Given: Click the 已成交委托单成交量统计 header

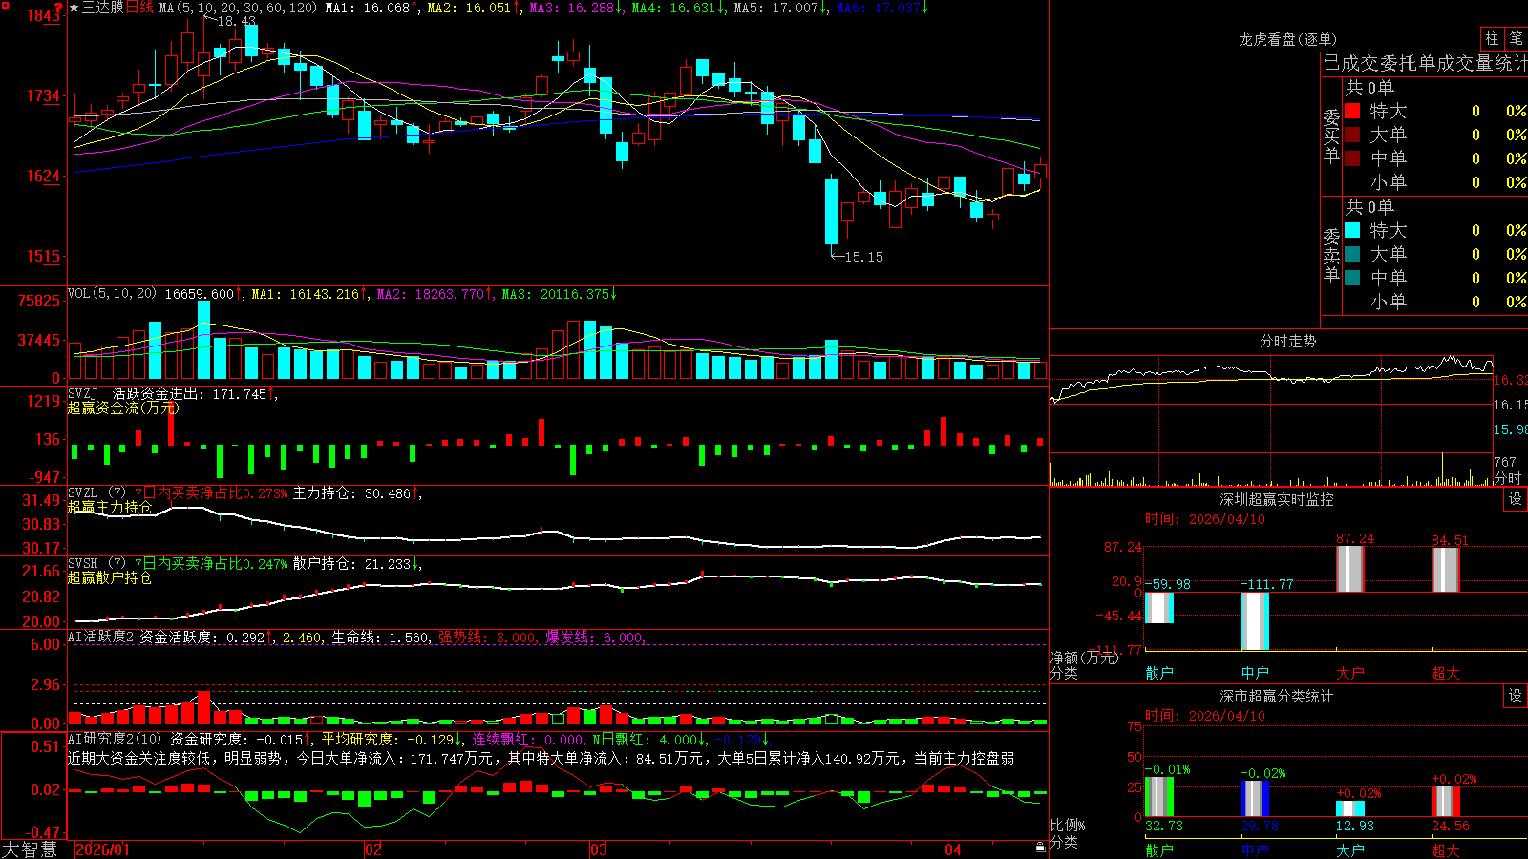Looking at the screenshot, I should (x=1426, y=63).
